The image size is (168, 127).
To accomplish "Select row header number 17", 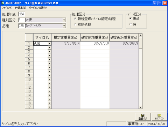I will 29,107.
